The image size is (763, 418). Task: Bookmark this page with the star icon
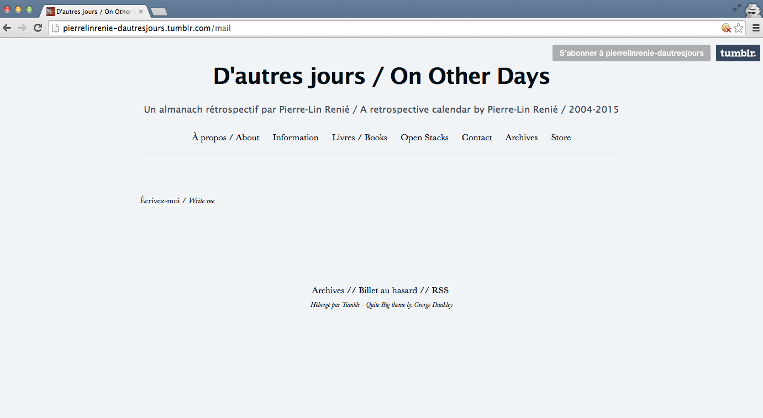pos(739,28)
